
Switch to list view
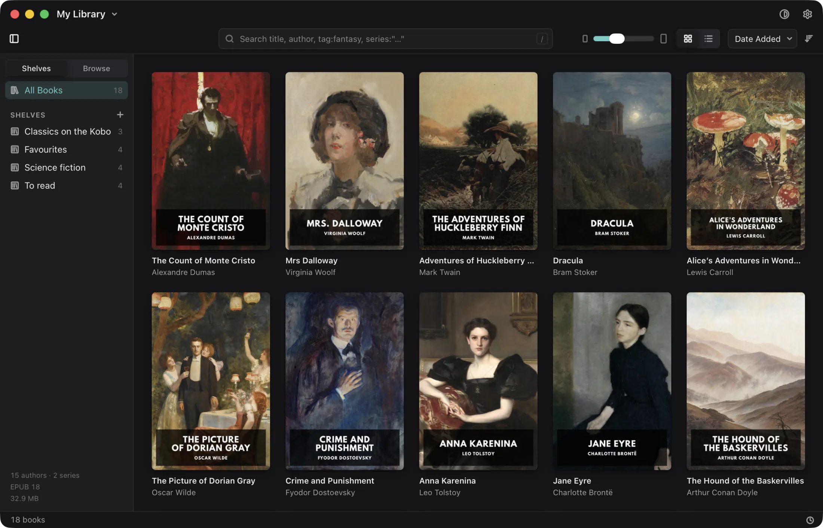(x=708, y=39)
